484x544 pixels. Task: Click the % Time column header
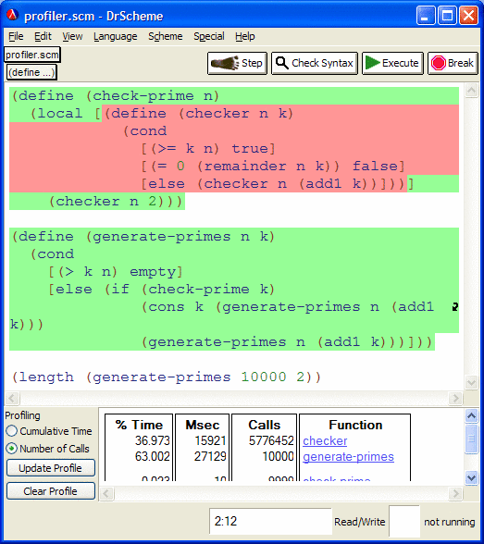139,425
